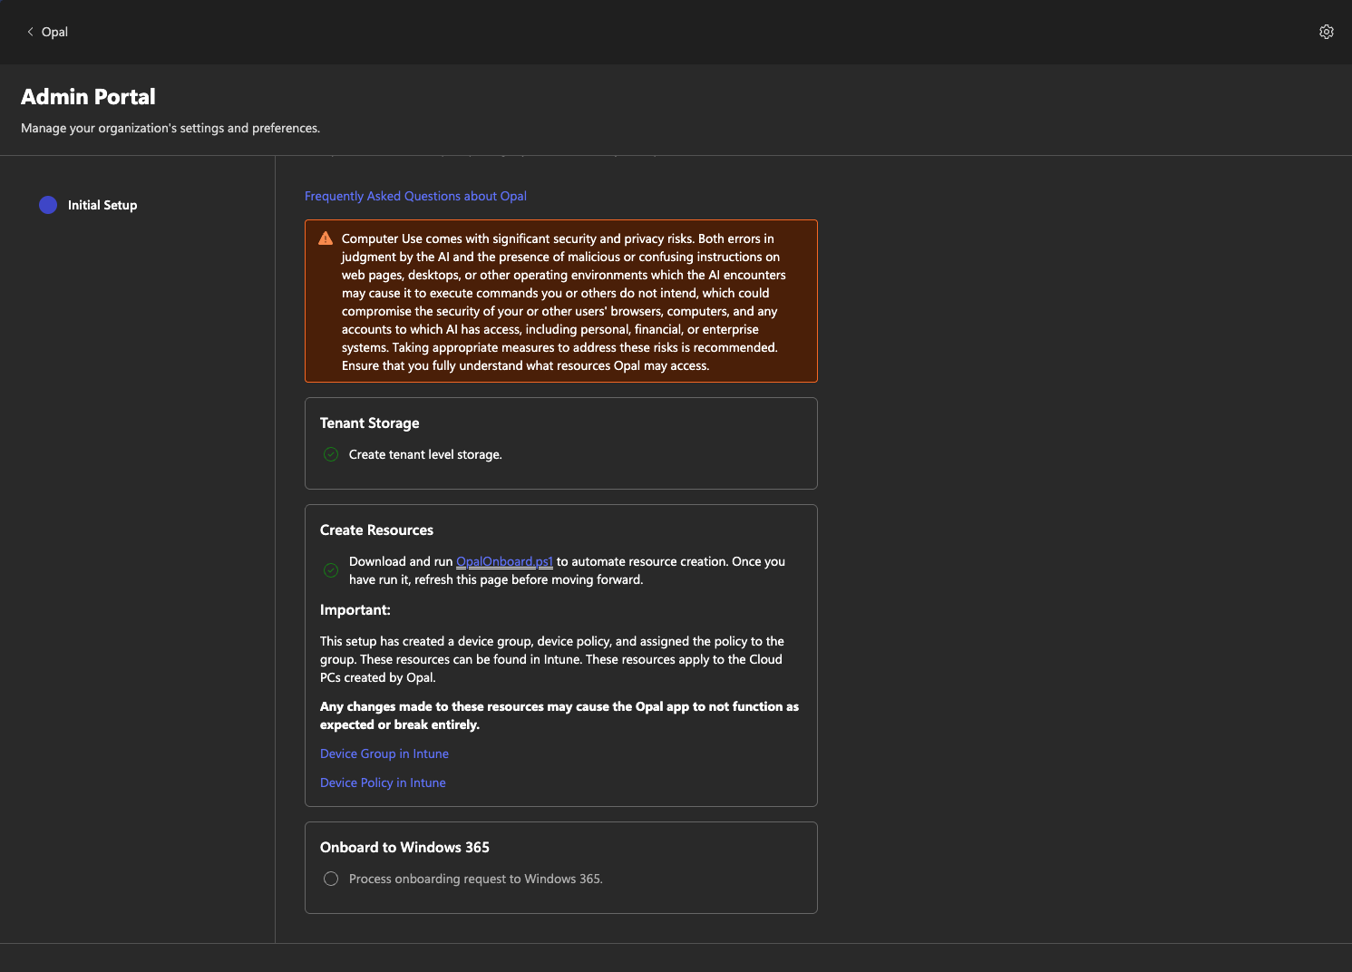Click the blue Initial Setup step circle
Image resolution: width=1352 pixels, height=972 pixels.
48,205
